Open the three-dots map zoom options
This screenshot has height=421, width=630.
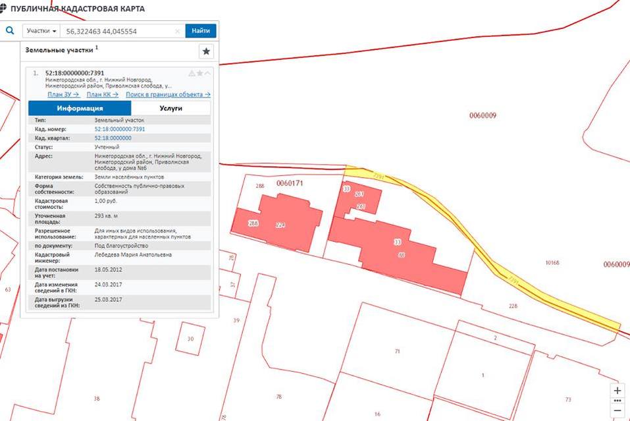point(617,401)
